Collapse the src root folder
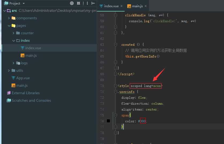 click(x=5, y=11)
